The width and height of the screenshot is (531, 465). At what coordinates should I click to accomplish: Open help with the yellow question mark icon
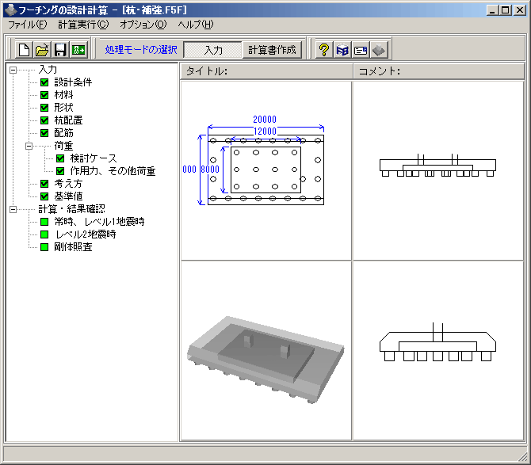coord(324,50)
